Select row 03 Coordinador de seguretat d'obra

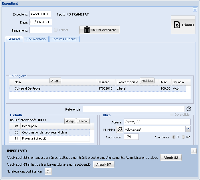[49, 132]
